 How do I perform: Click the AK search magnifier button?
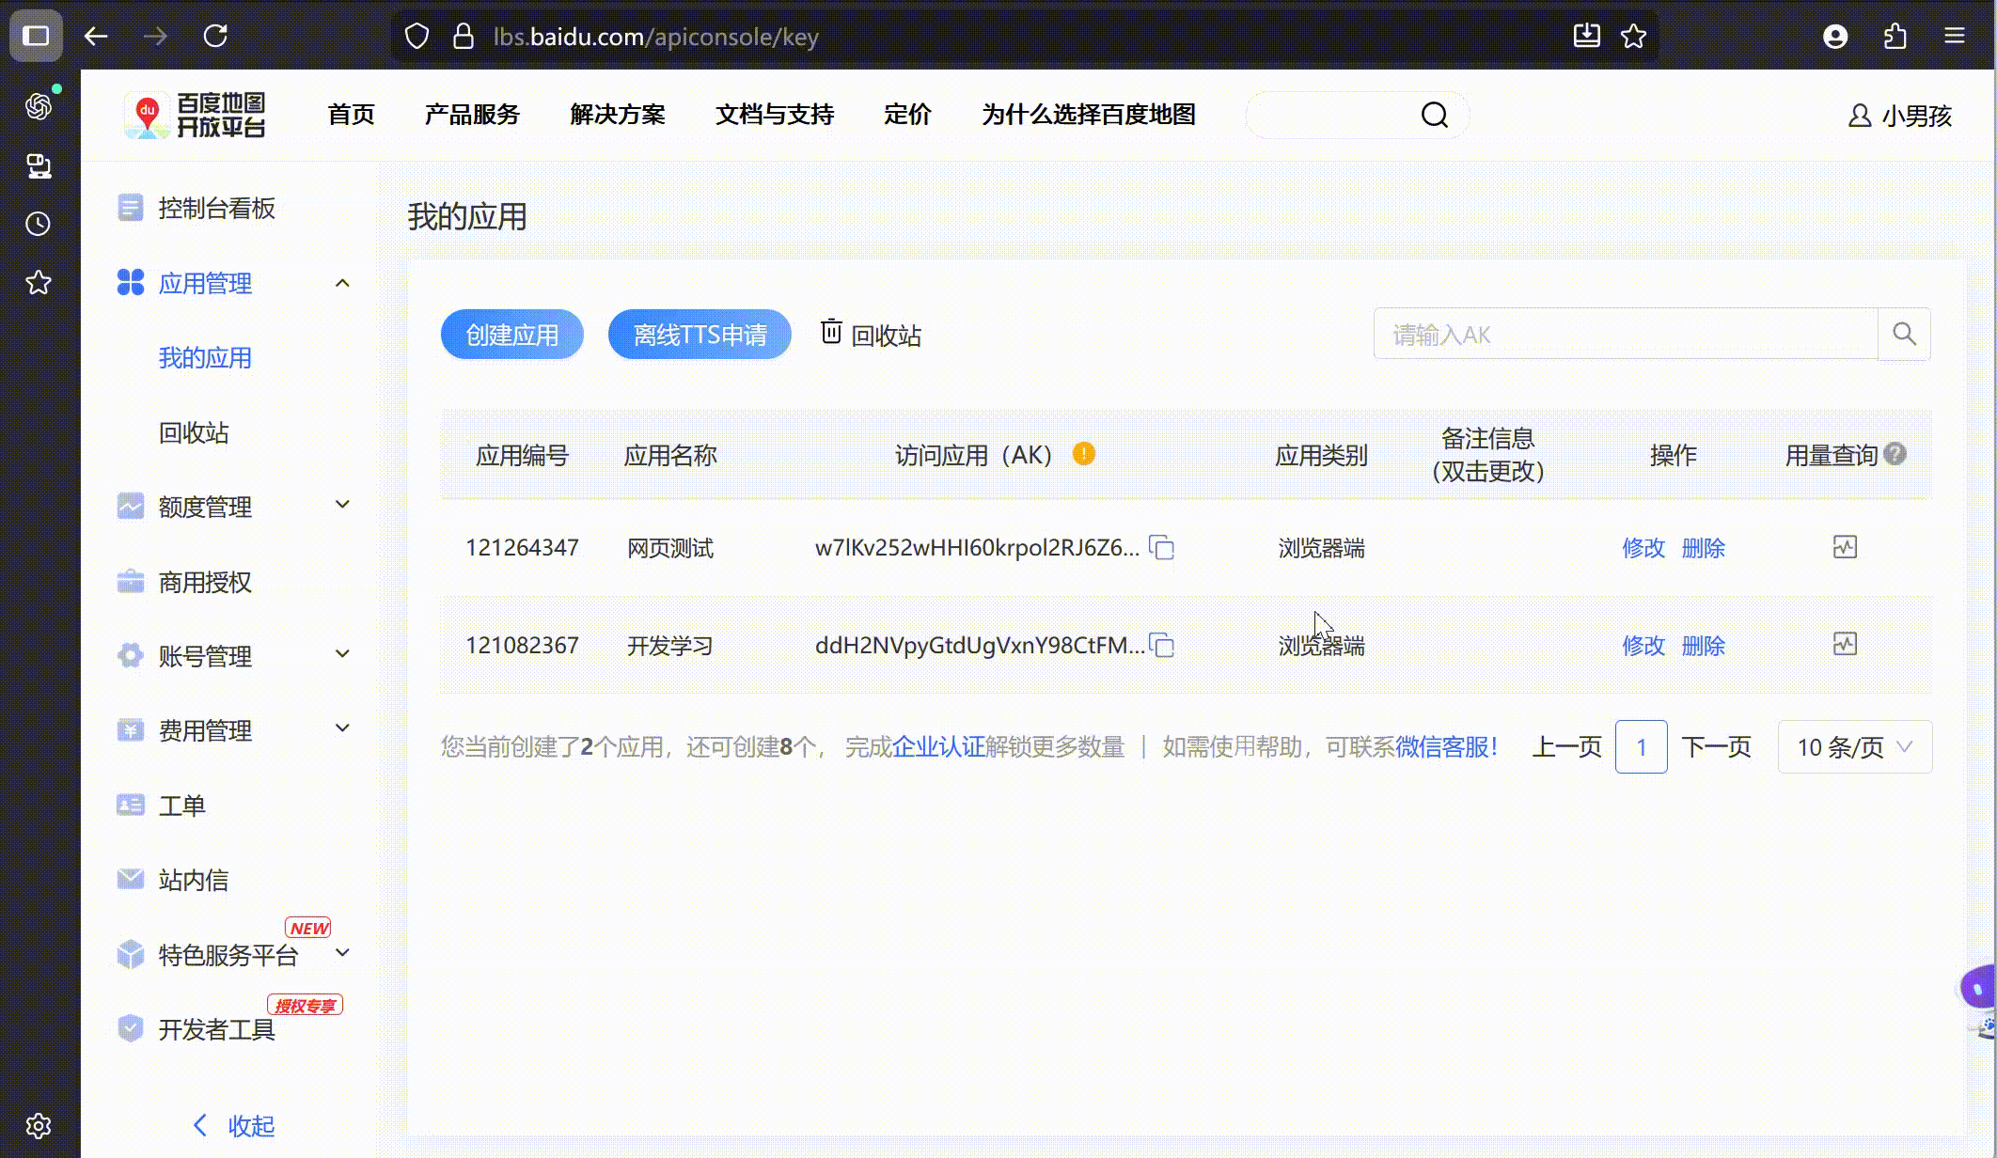(1904, 334)
